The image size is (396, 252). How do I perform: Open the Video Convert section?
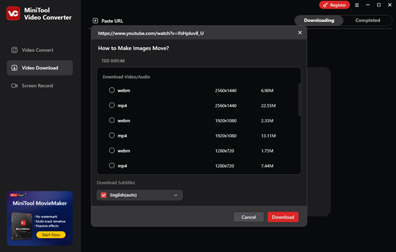39,50
